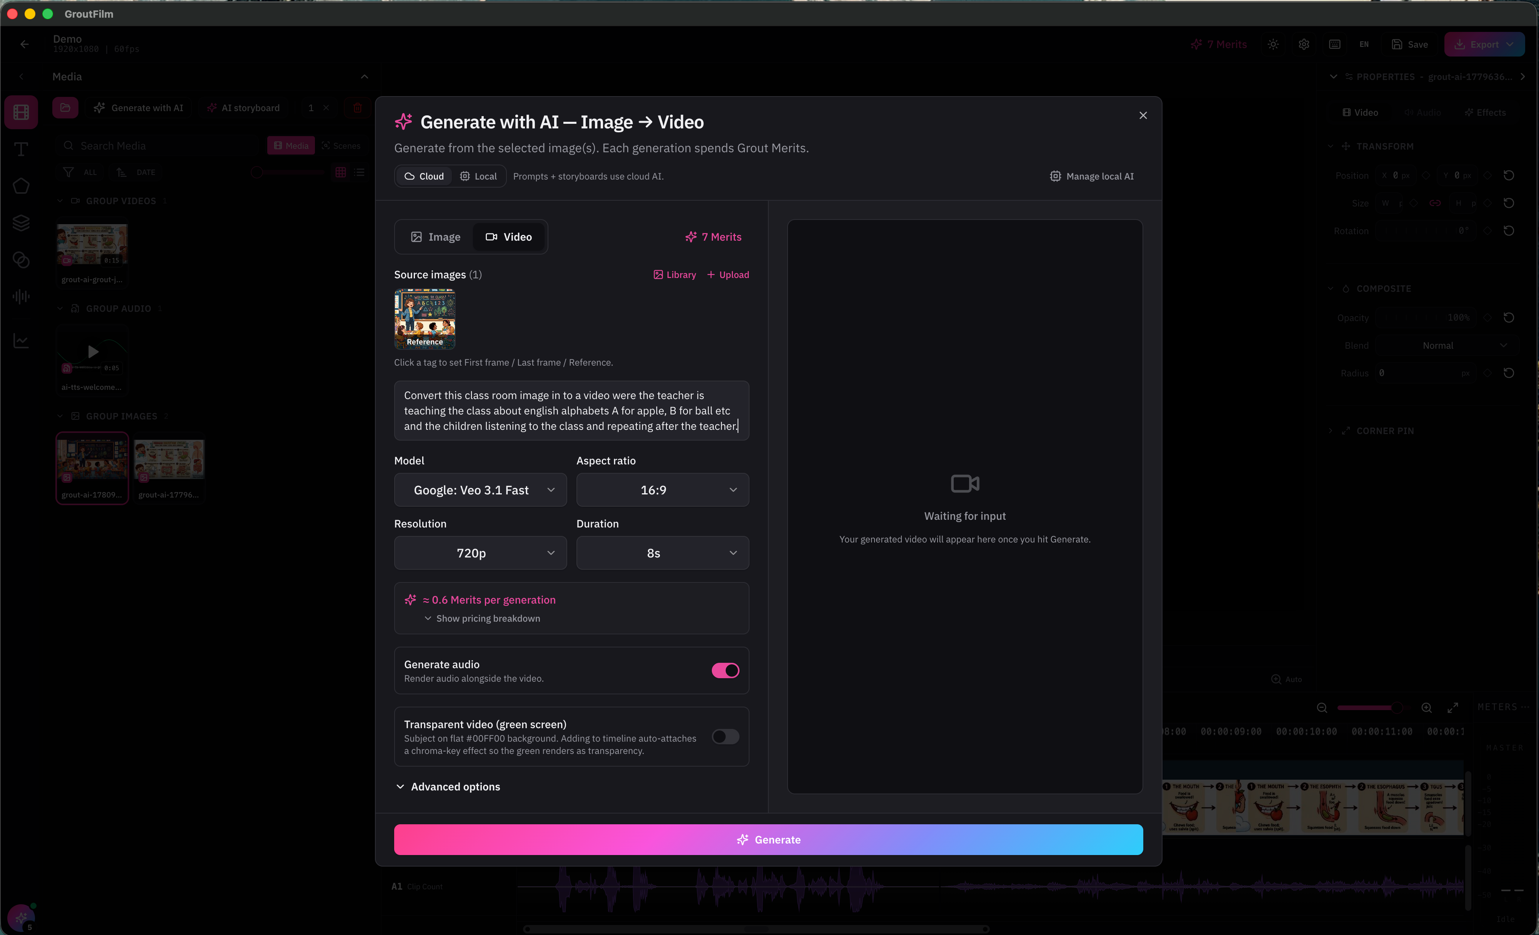Switch to the Media tab
Image resolution: width=1539 pixels, height=935 pixels.
pyautogui.click(x=291, y=146)
